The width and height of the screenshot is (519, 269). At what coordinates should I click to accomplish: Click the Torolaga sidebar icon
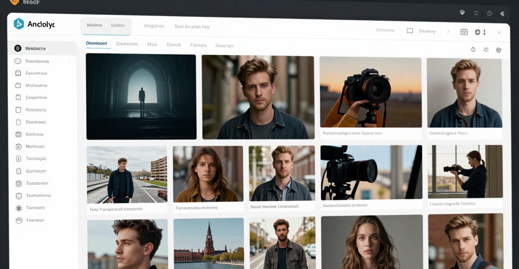click(x=18, y=159)
